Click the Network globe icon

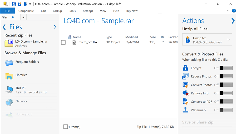9,102
